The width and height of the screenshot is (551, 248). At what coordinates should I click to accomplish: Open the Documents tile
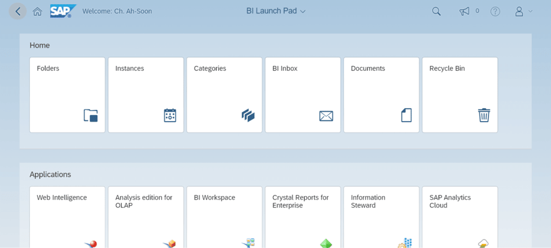click(381, 95)
